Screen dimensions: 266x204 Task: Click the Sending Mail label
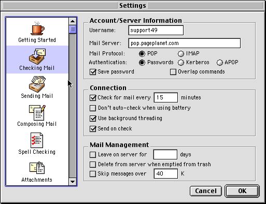click(37, 96)
